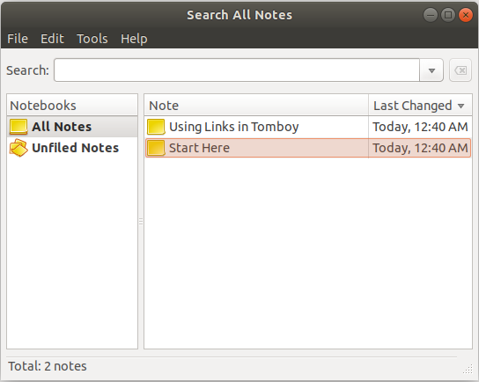The width and height of the screenshot is (479, 382).
Task: Click the pane divider handle between lists
Action: tap(141, 222)
